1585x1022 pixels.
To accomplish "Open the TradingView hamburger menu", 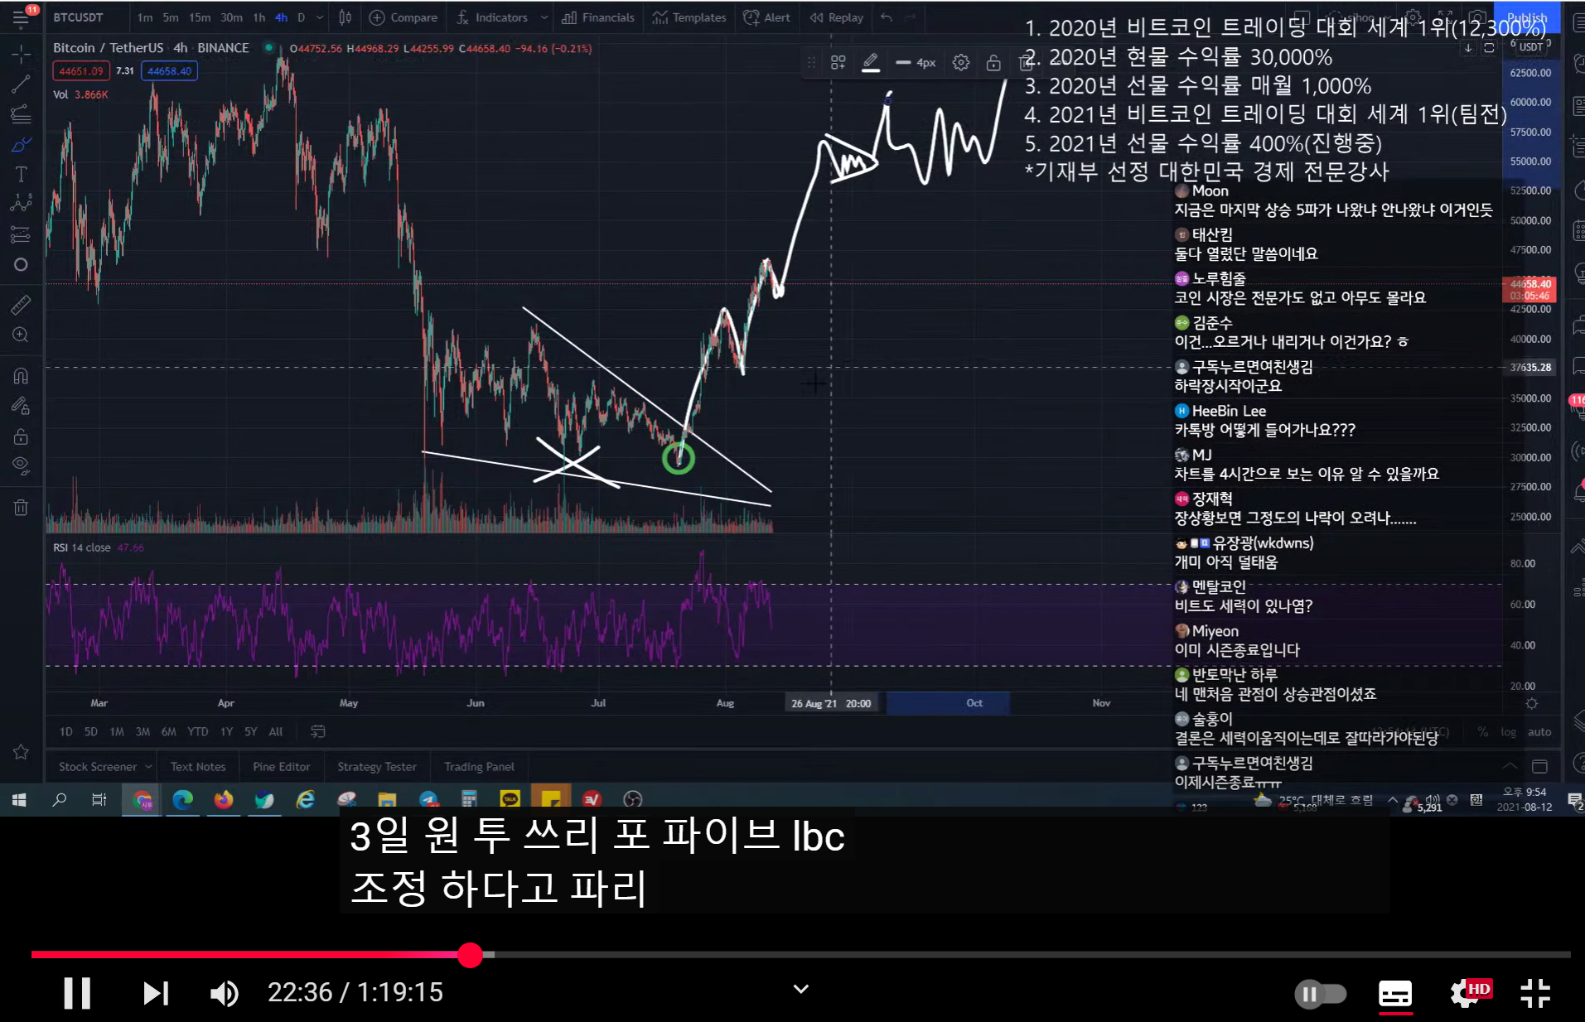I will (x=21, y=17).
